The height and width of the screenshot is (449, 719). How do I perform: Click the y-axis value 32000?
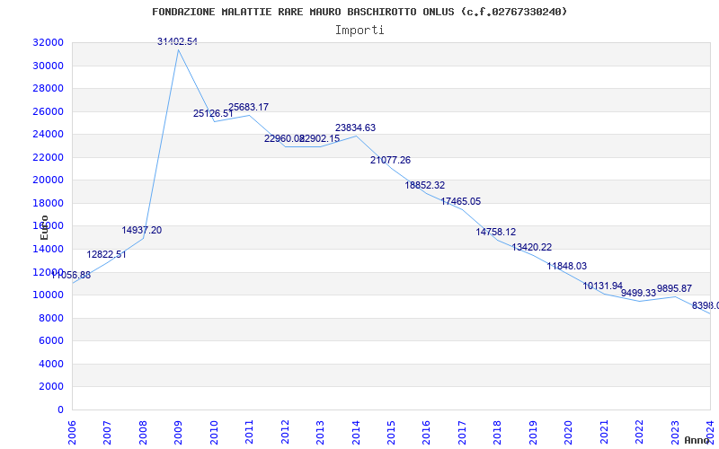48,42
